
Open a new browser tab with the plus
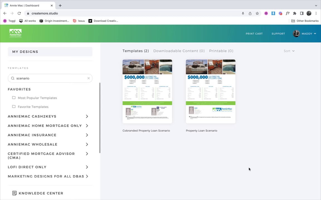tap(60, 6)
